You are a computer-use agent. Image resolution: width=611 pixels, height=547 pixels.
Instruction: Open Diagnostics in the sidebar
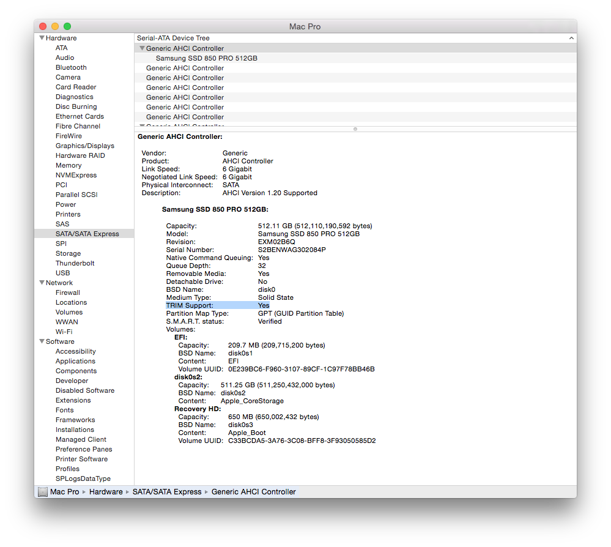click(75, 97)
